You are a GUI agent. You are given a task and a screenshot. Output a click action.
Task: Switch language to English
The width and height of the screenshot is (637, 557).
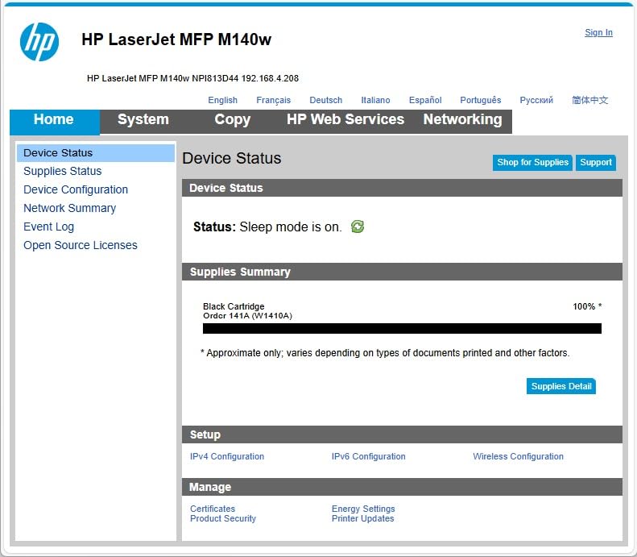tap(222, 100)
